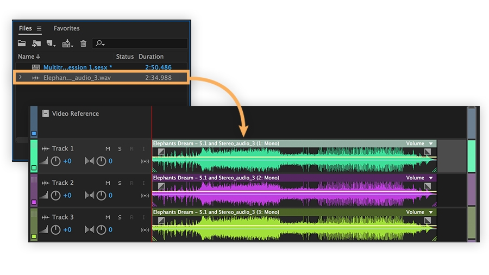
Task: Click Track 3 sum to mono icon
Action: (x=145, y=230)
